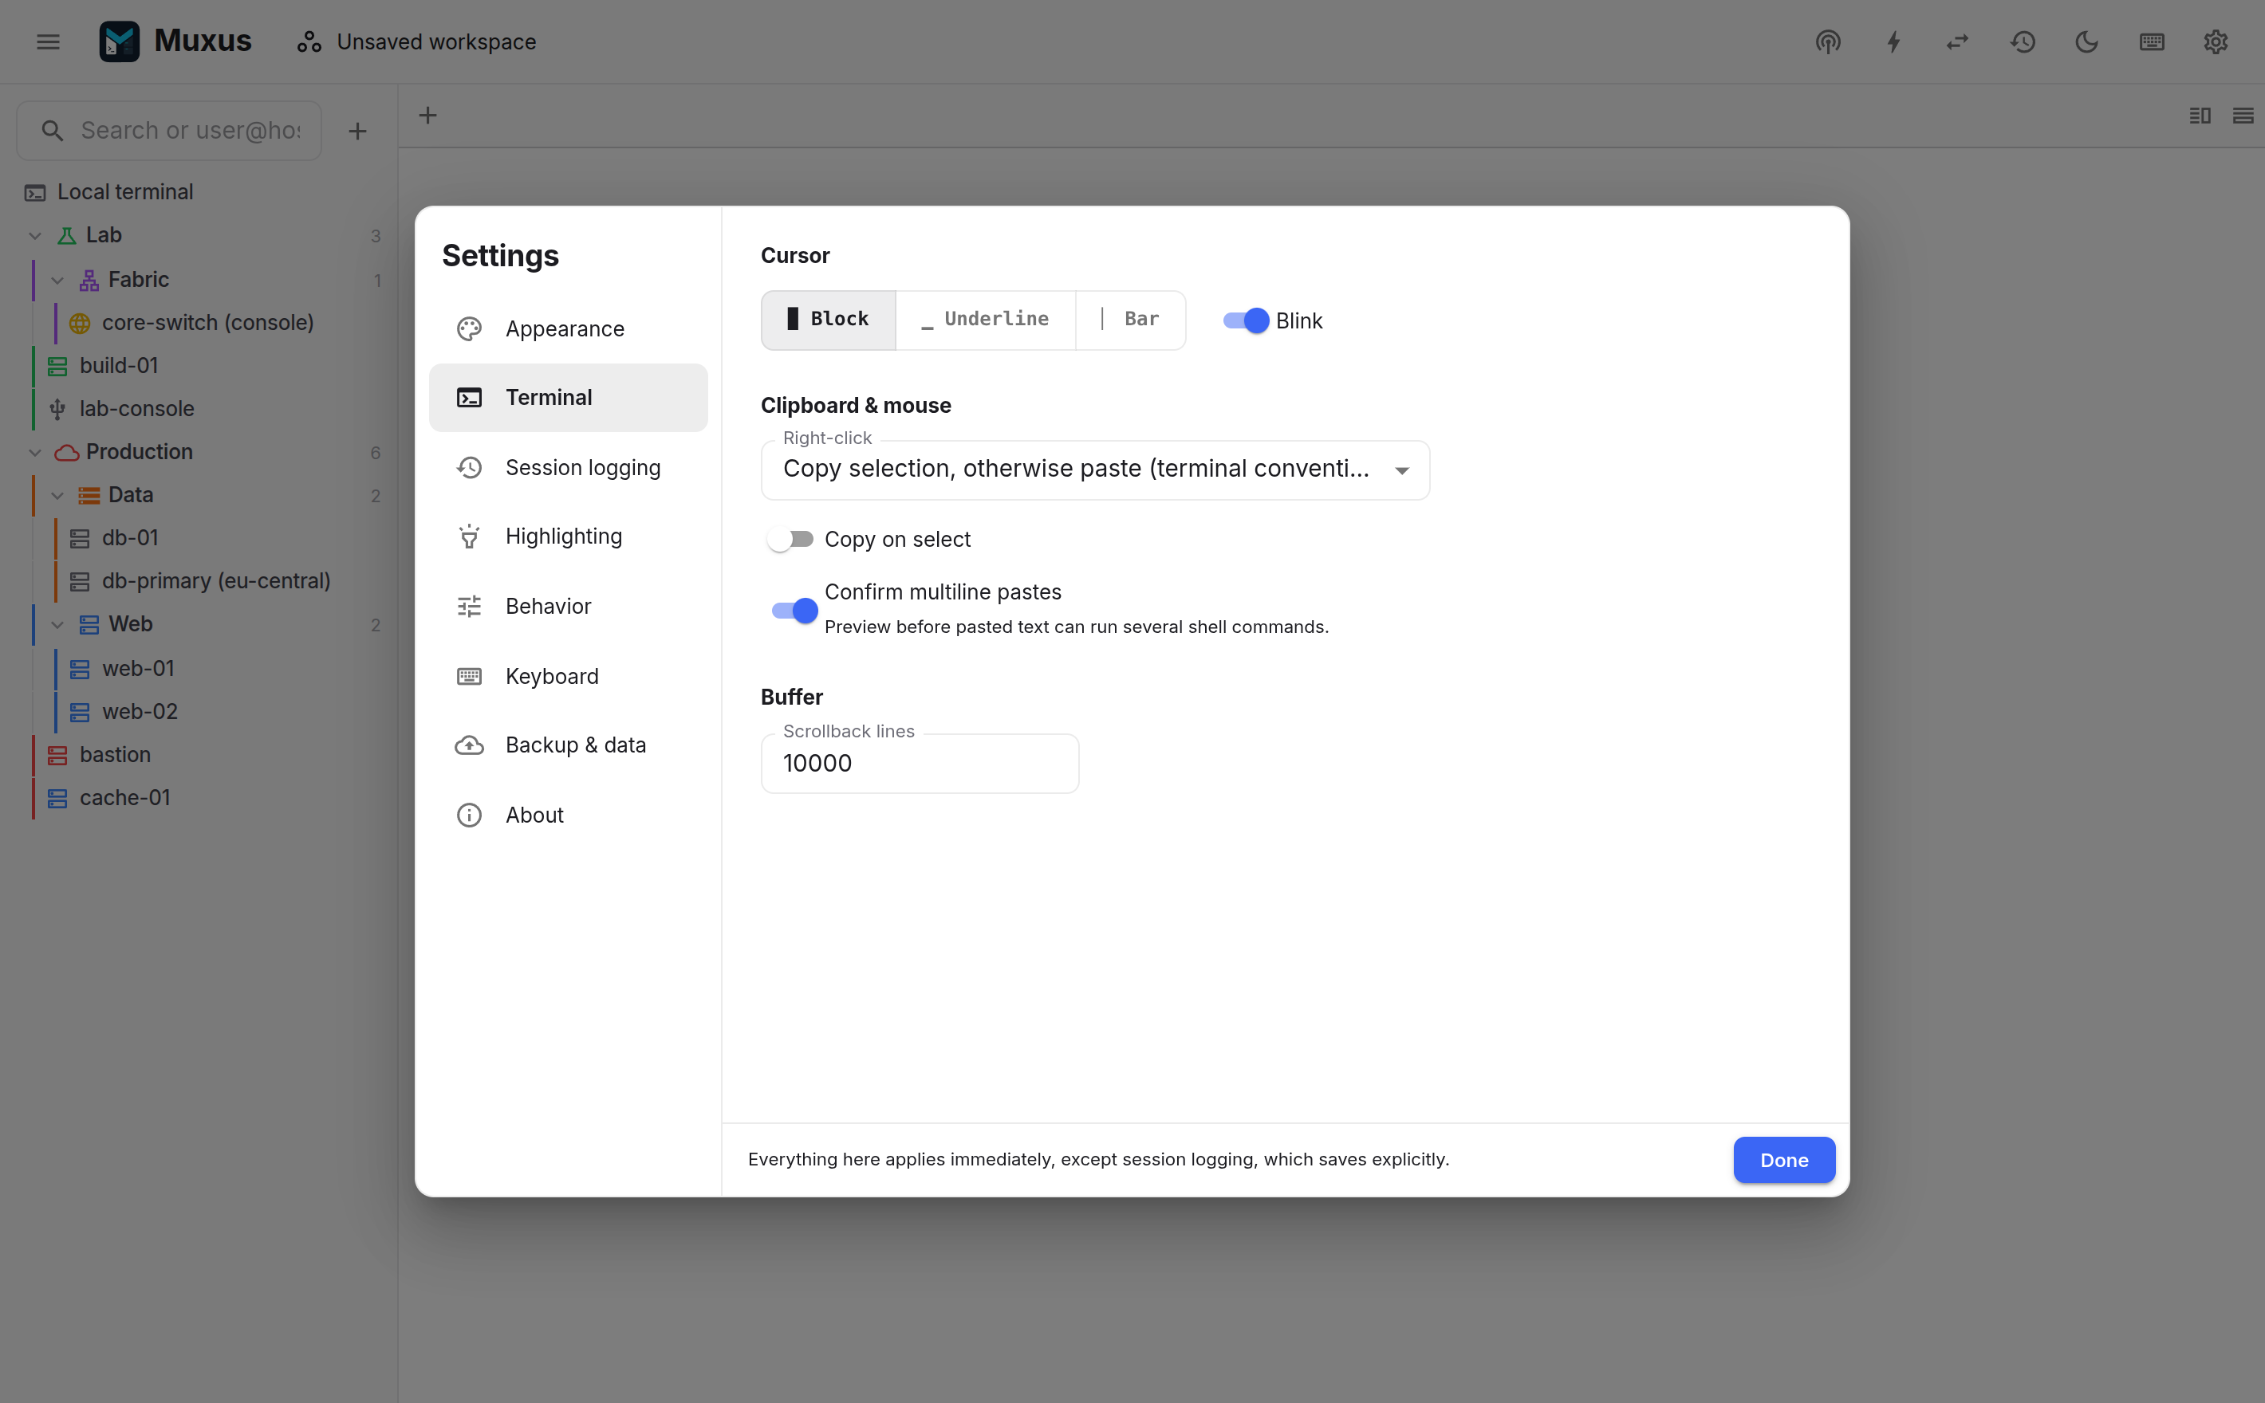This screenshot has height=1403, width=2265.
Task: Disable Confirm multiline pastes switch
Action: coord(794,611)
